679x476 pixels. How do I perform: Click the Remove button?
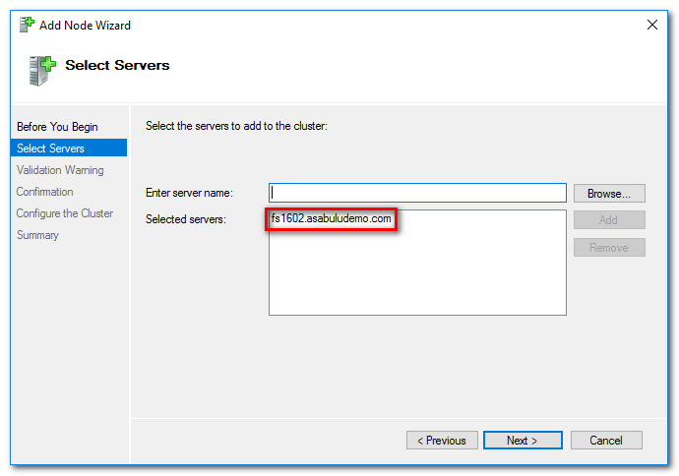pos(609,248)
